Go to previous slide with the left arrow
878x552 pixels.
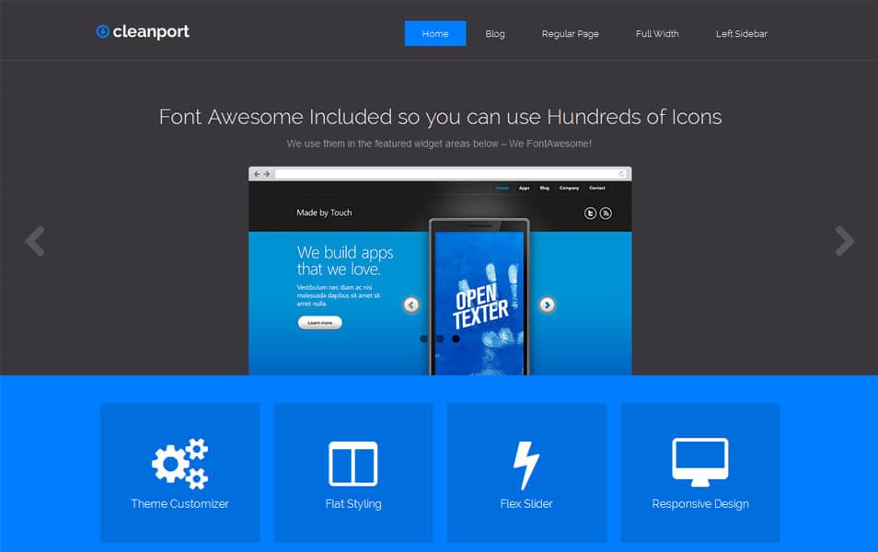34,241
